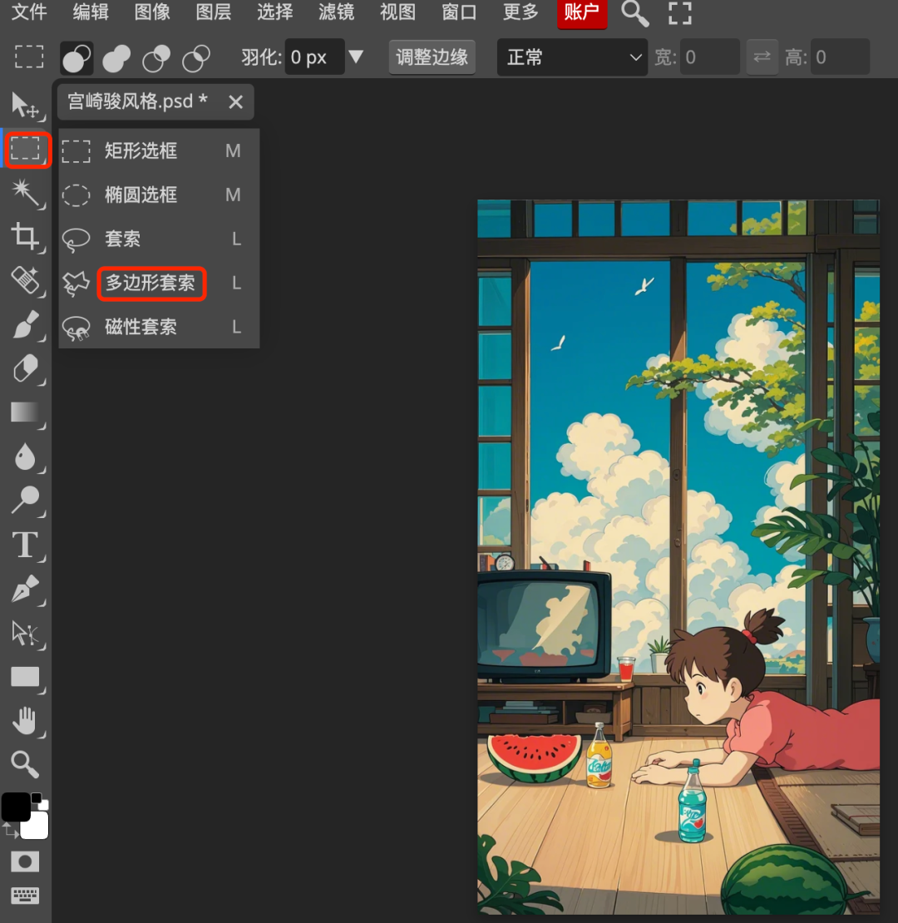Screen dimensions: 898x923
Task: Click the search magnifier in menu bar
Action: 635,13
